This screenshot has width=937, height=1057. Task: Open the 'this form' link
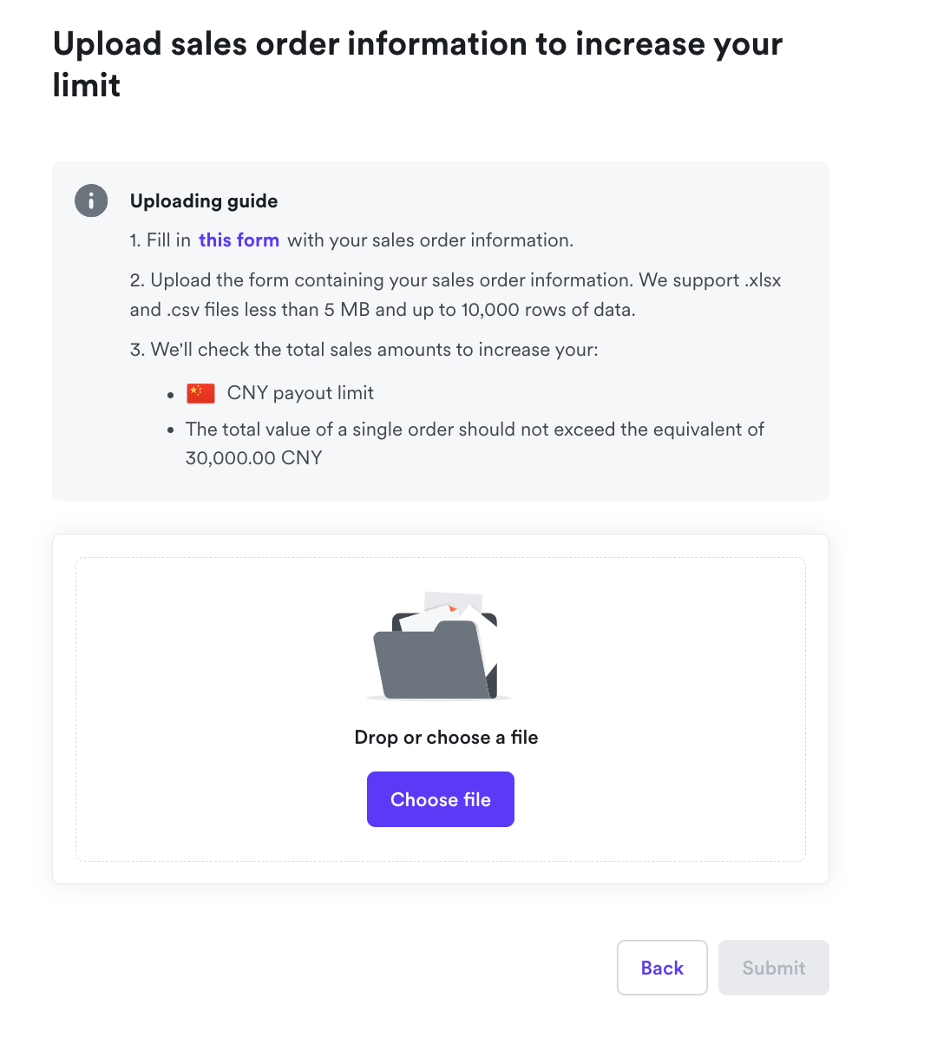239,240
